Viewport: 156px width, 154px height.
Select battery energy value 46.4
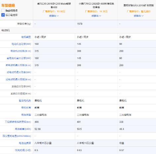[122, 129]
